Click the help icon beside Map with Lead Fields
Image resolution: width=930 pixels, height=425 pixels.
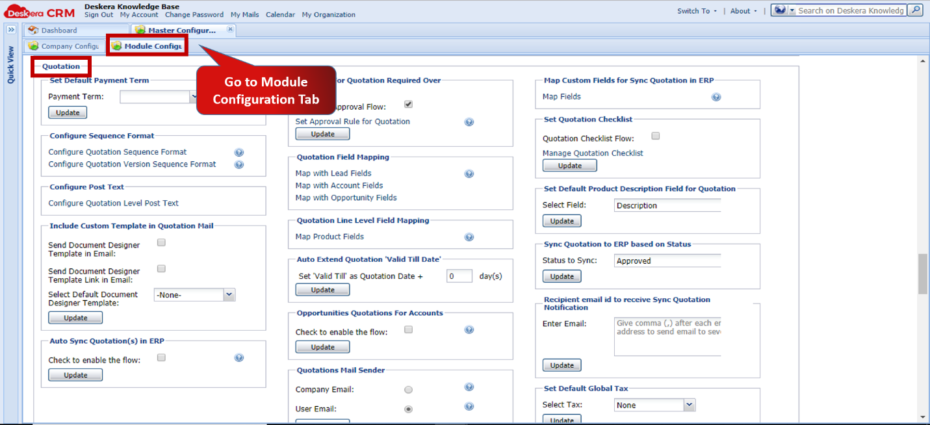[x=469, y=174]
